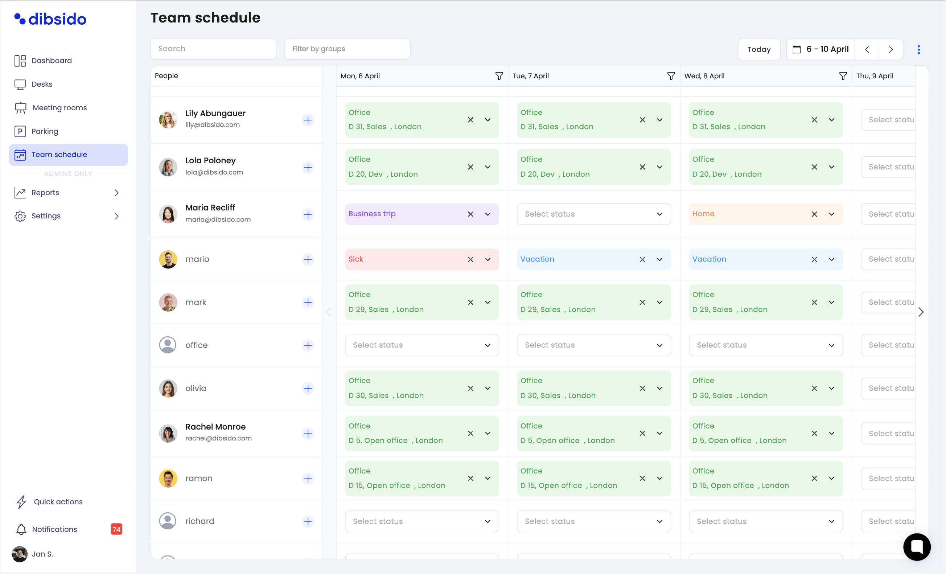
Task: Click the filter icon for Wed, 8 April
Action: point(843,76)
